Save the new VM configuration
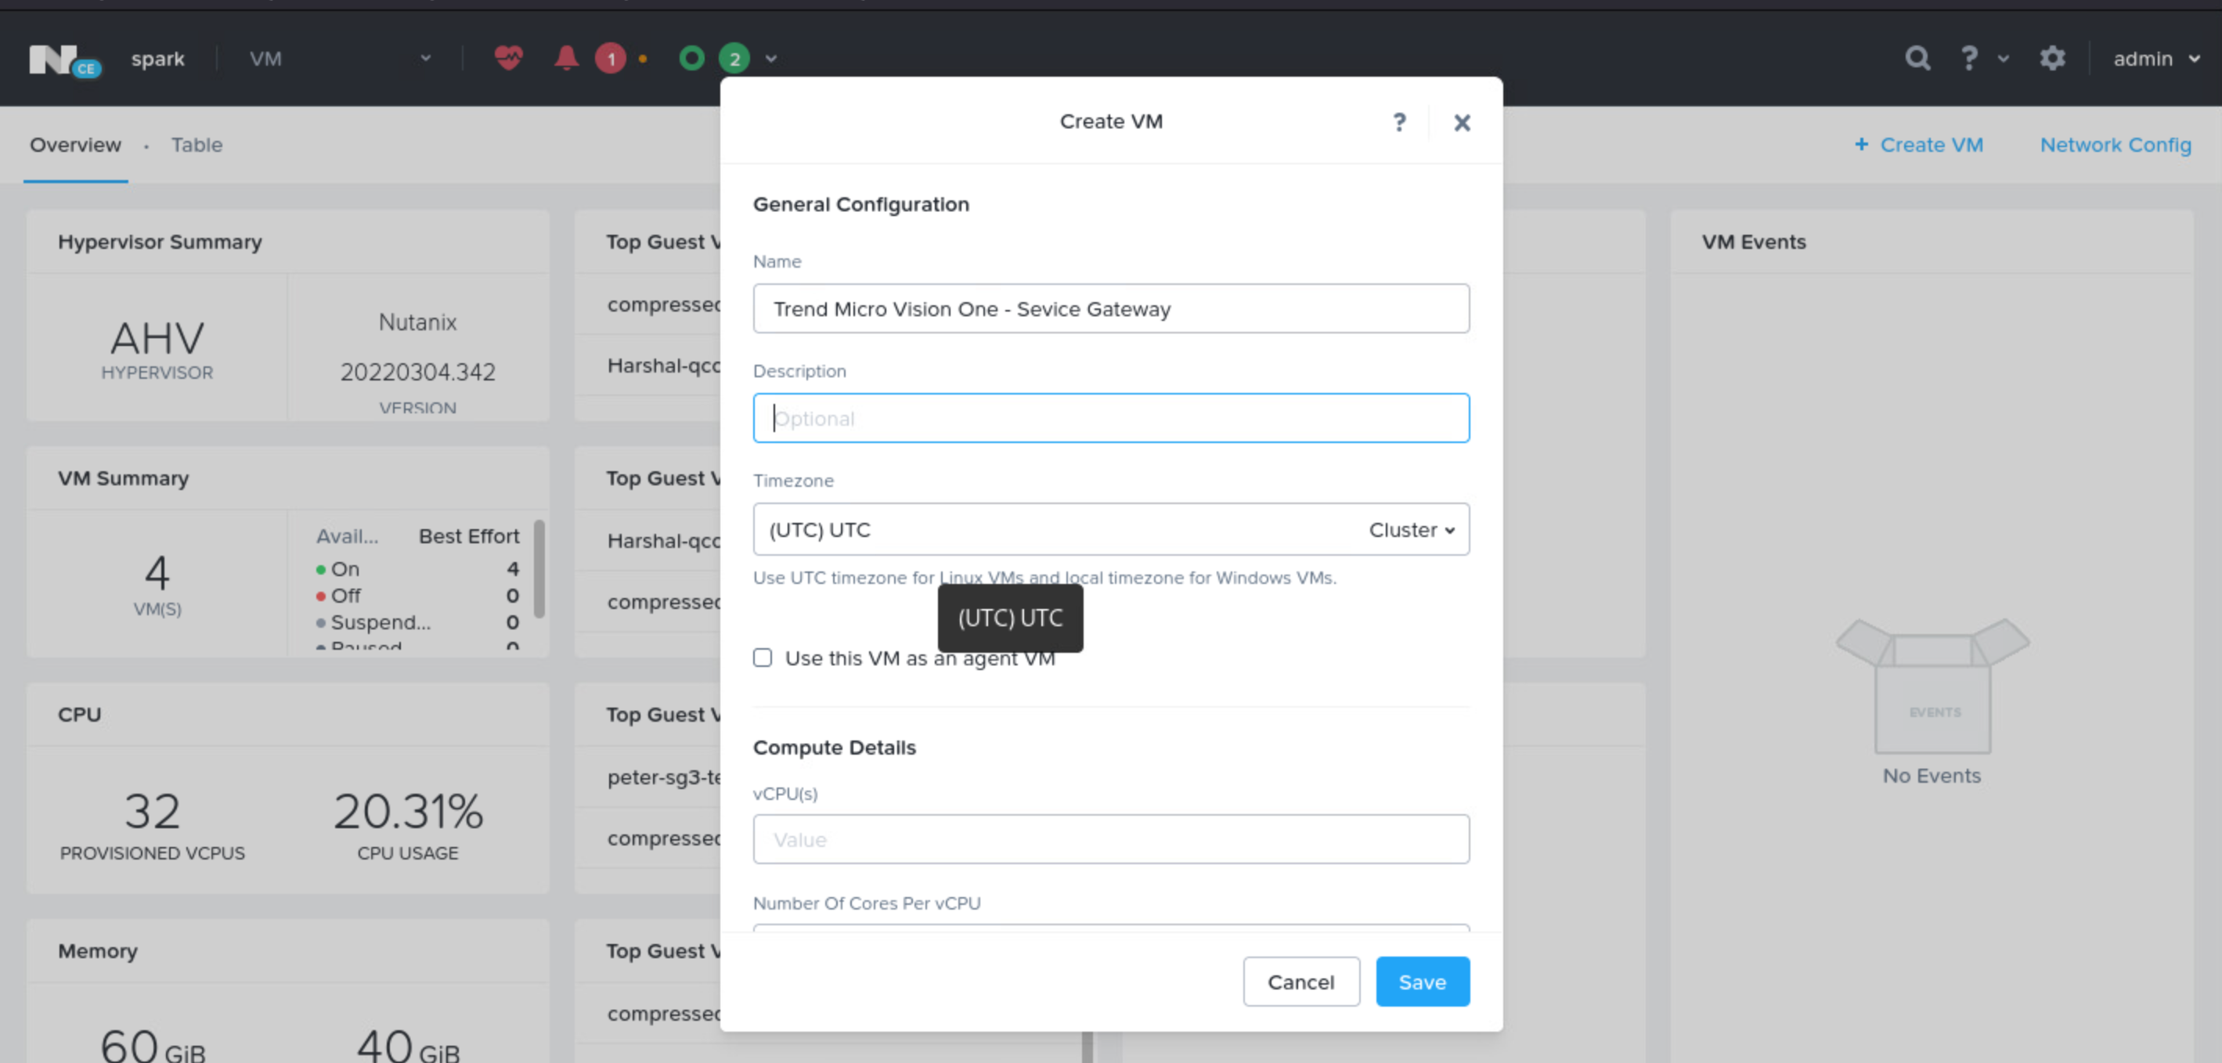Screen dimensions: 2222x1063 (x=1422, y=981)
